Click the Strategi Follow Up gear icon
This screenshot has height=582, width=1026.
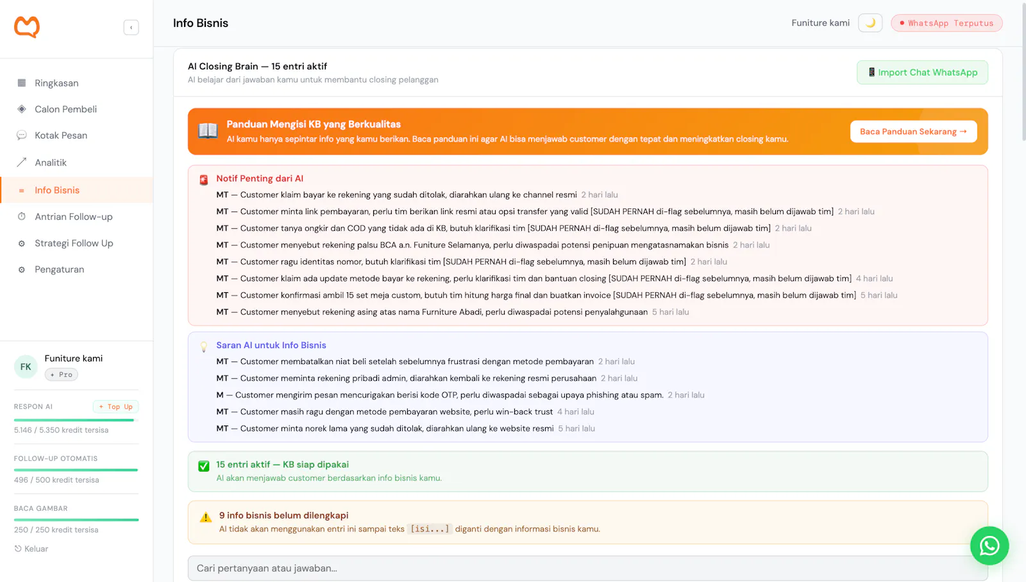(x=22, y=244)
